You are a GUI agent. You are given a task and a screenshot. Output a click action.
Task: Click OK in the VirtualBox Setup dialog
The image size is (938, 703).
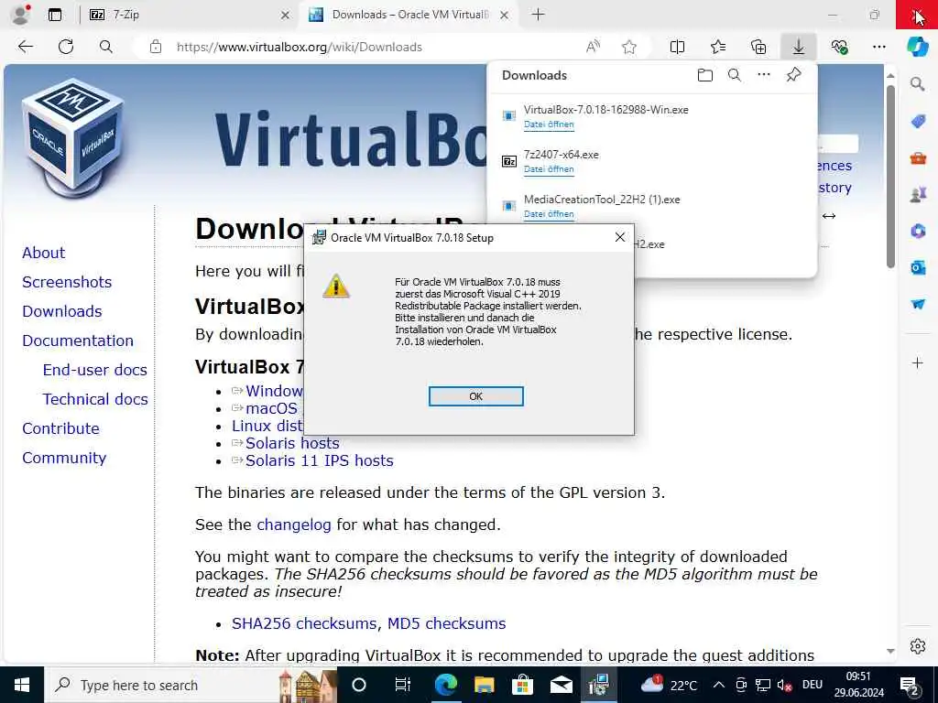coord(475,396)
